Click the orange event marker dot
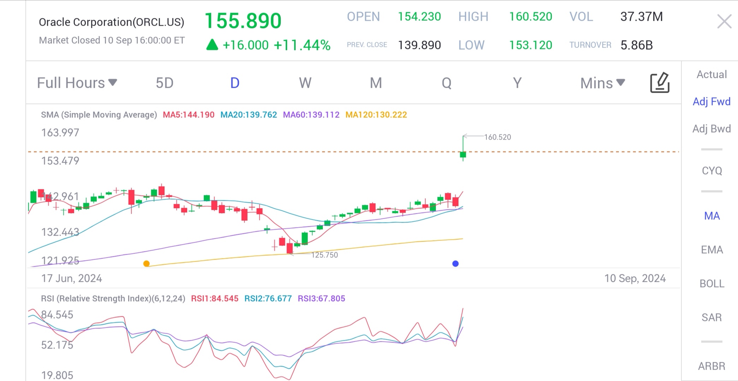The width and height of the screenshot is (738, 381). (x=146, y=264)
